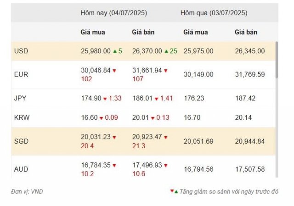
Task: Click the Hôm nay (04/07/2025) column header
Action: [x=113, y=13]
